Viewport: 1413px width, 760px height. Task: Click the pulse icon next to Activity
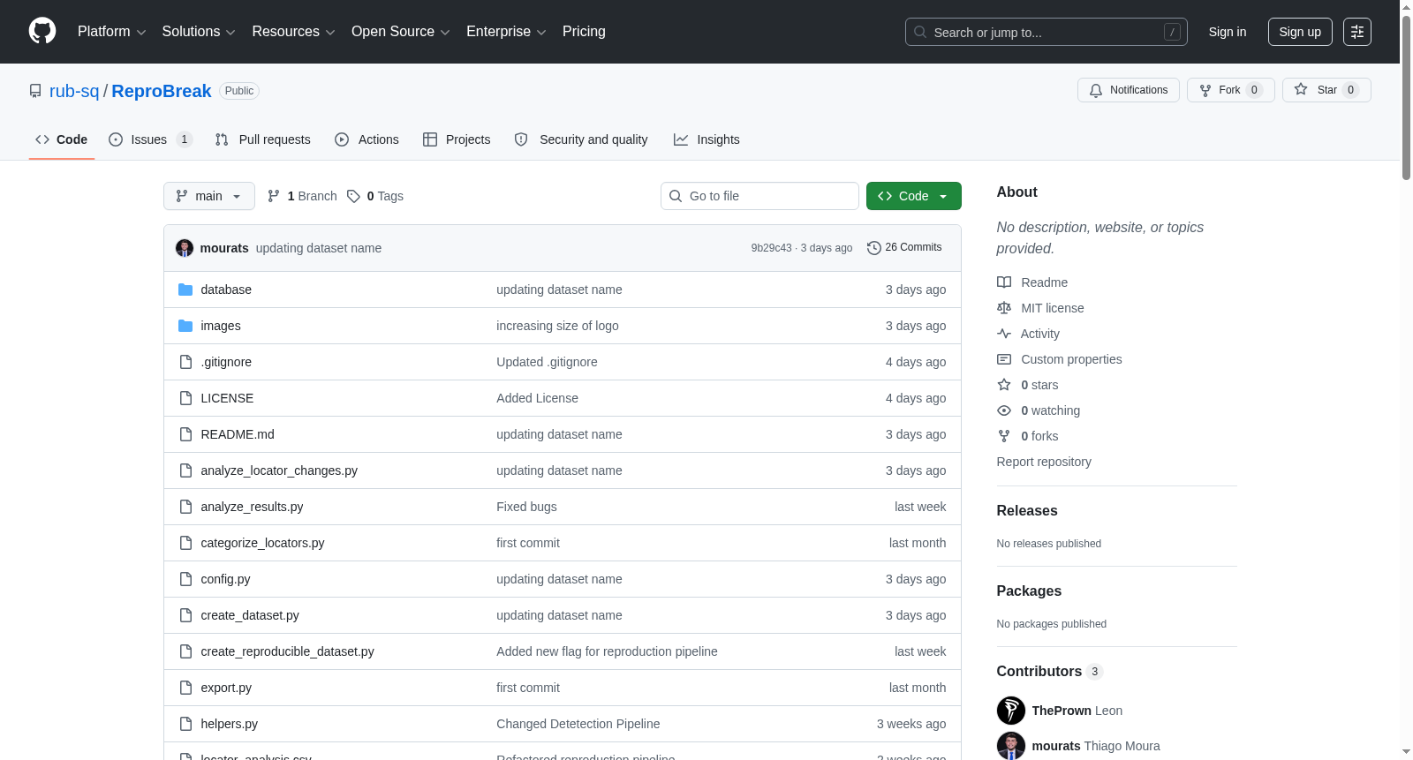(x=1004, y=334)
